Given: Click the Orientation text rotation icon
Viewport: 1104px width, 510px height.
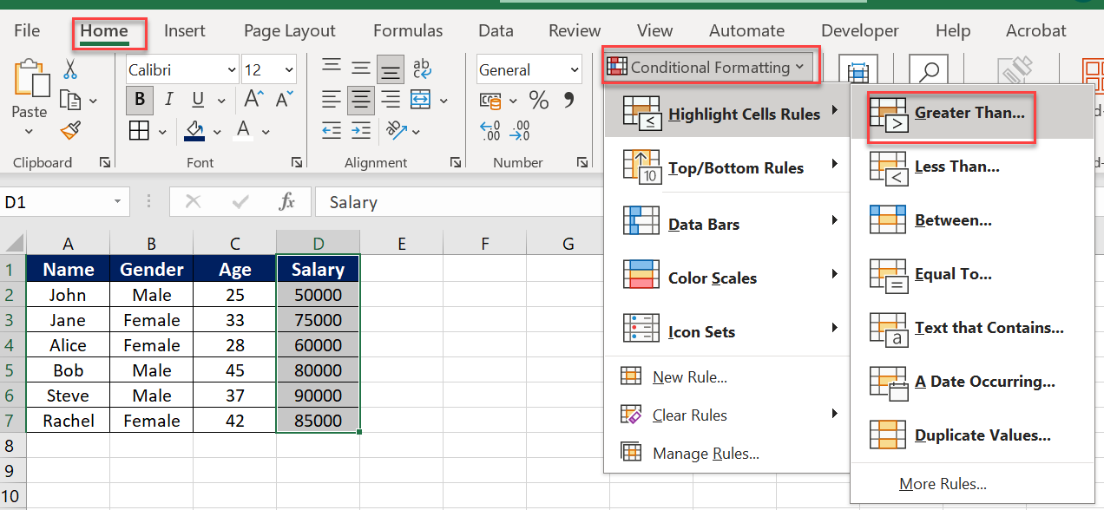Looking at the screenshot, I should click(395, 131).
